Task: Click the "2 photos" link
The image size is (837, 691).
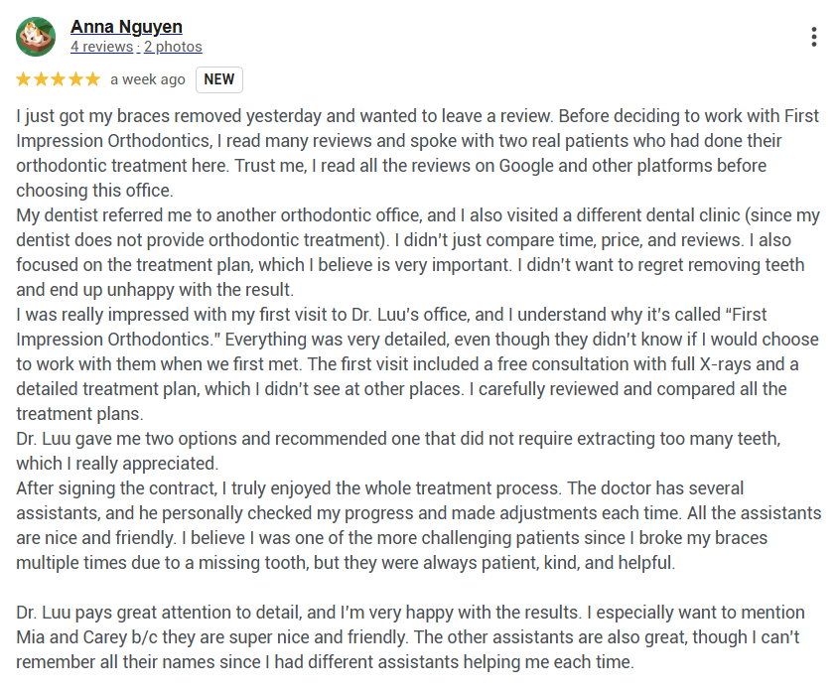Action: pyautogui.click(x=173, y=47)
